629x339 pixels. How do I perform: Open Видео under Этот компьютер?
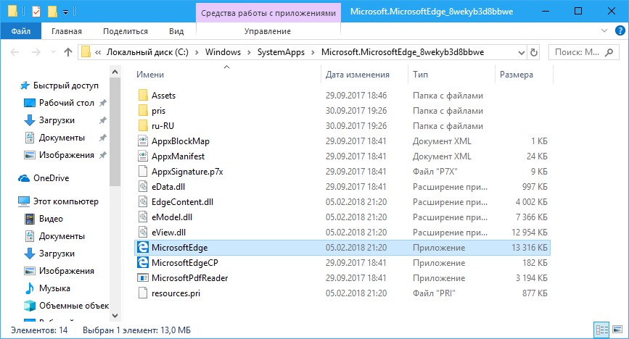point(51,219)
